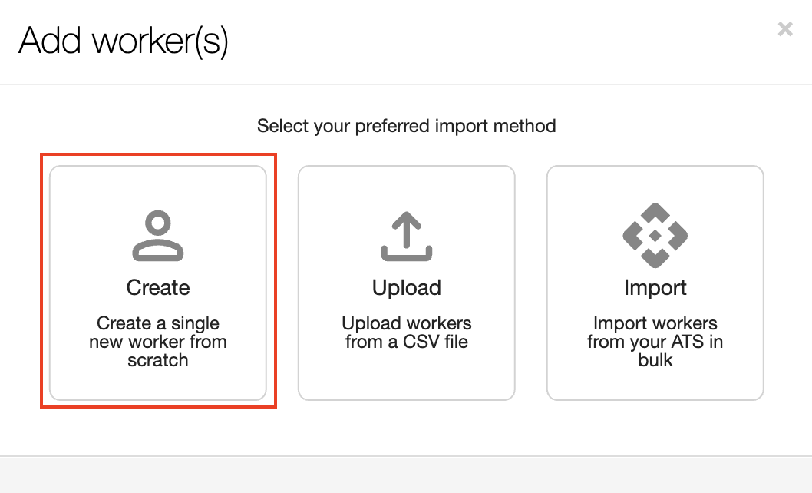Image resolution: width=812 pixels, height=493 pixels.
Task: Click the word "scratch" in the Create card
Action: pos(158,360)
